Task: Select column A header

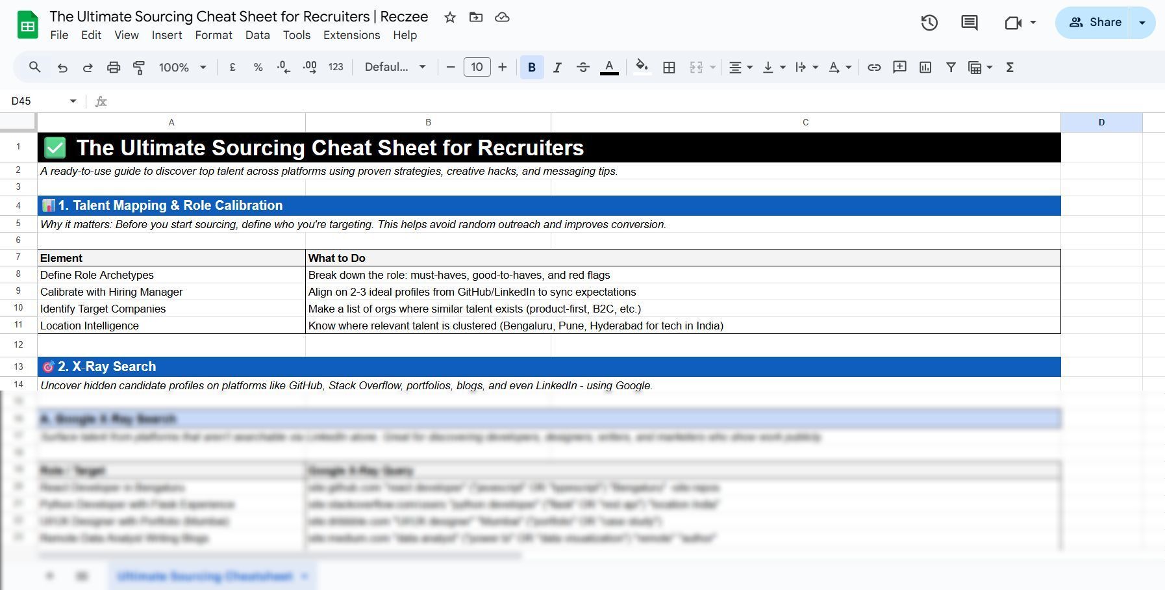Action: (x=171, y=122)
